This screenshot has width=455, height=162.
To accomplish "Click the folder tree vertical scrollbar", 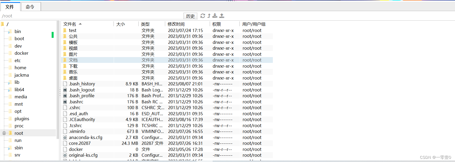I will click(58, 79).
